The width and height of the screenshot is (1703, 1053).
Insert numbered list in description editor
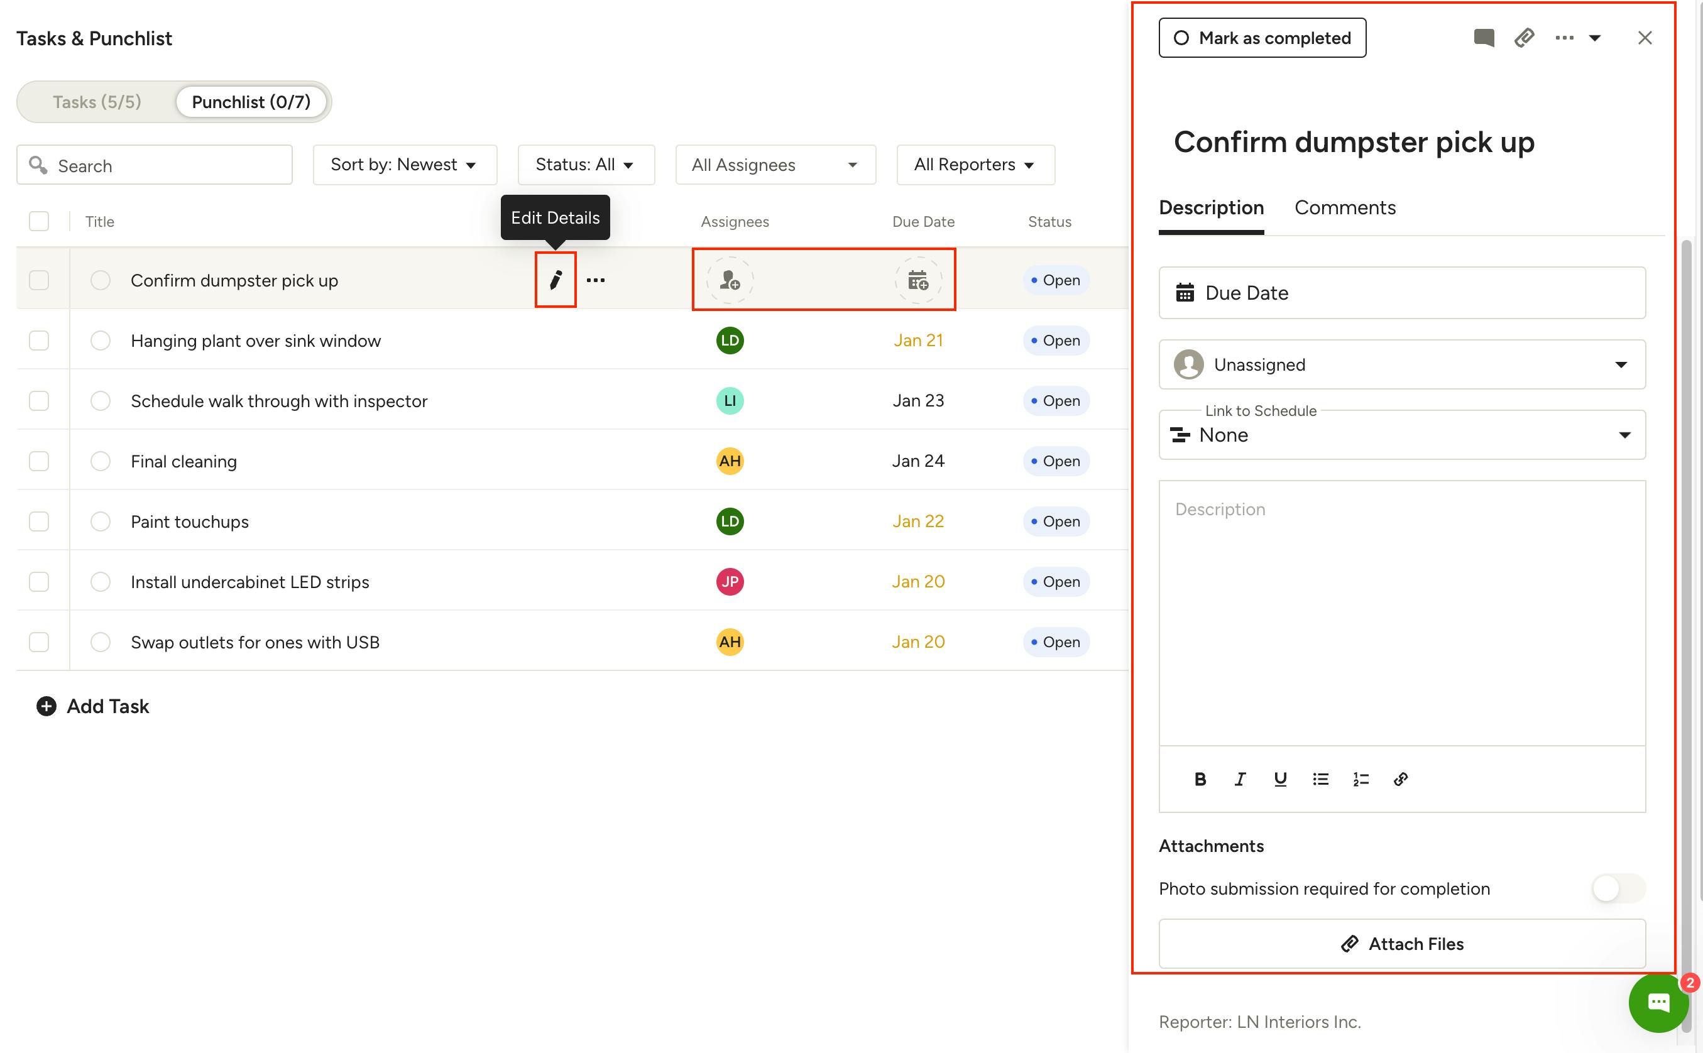click(1361, 779)
